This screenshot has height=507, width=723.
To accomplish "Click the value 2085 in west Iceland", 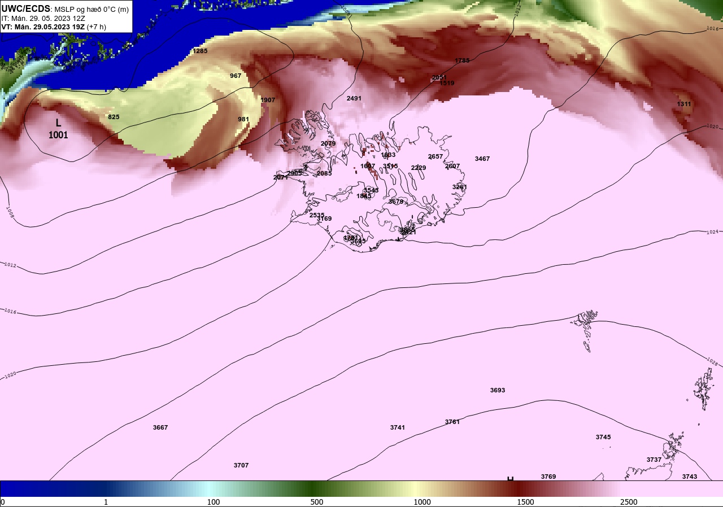I will 324,173.
